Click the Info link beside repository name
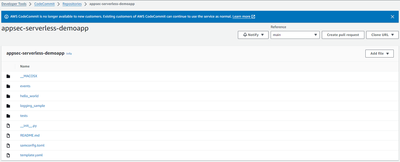The height and width of the screenshot is (162, 400). [69, 54]
